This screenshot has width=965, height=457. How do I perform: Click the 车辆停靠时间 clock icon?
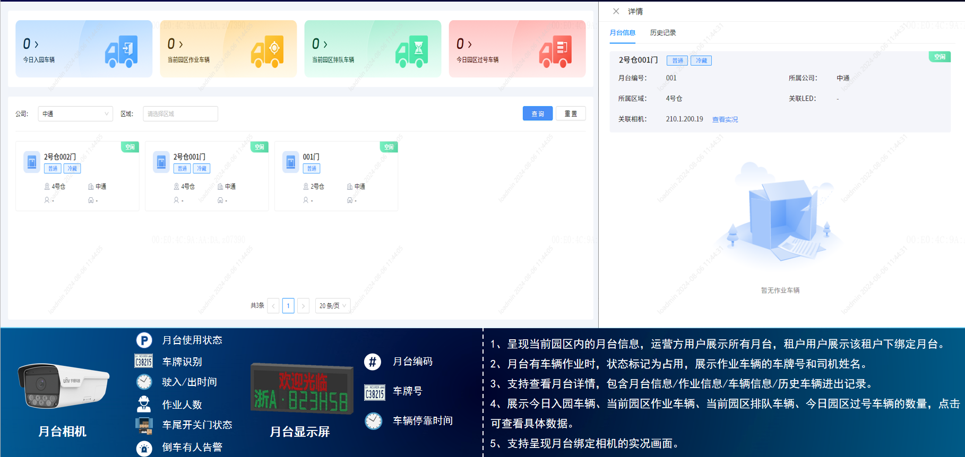coord(373,421)
